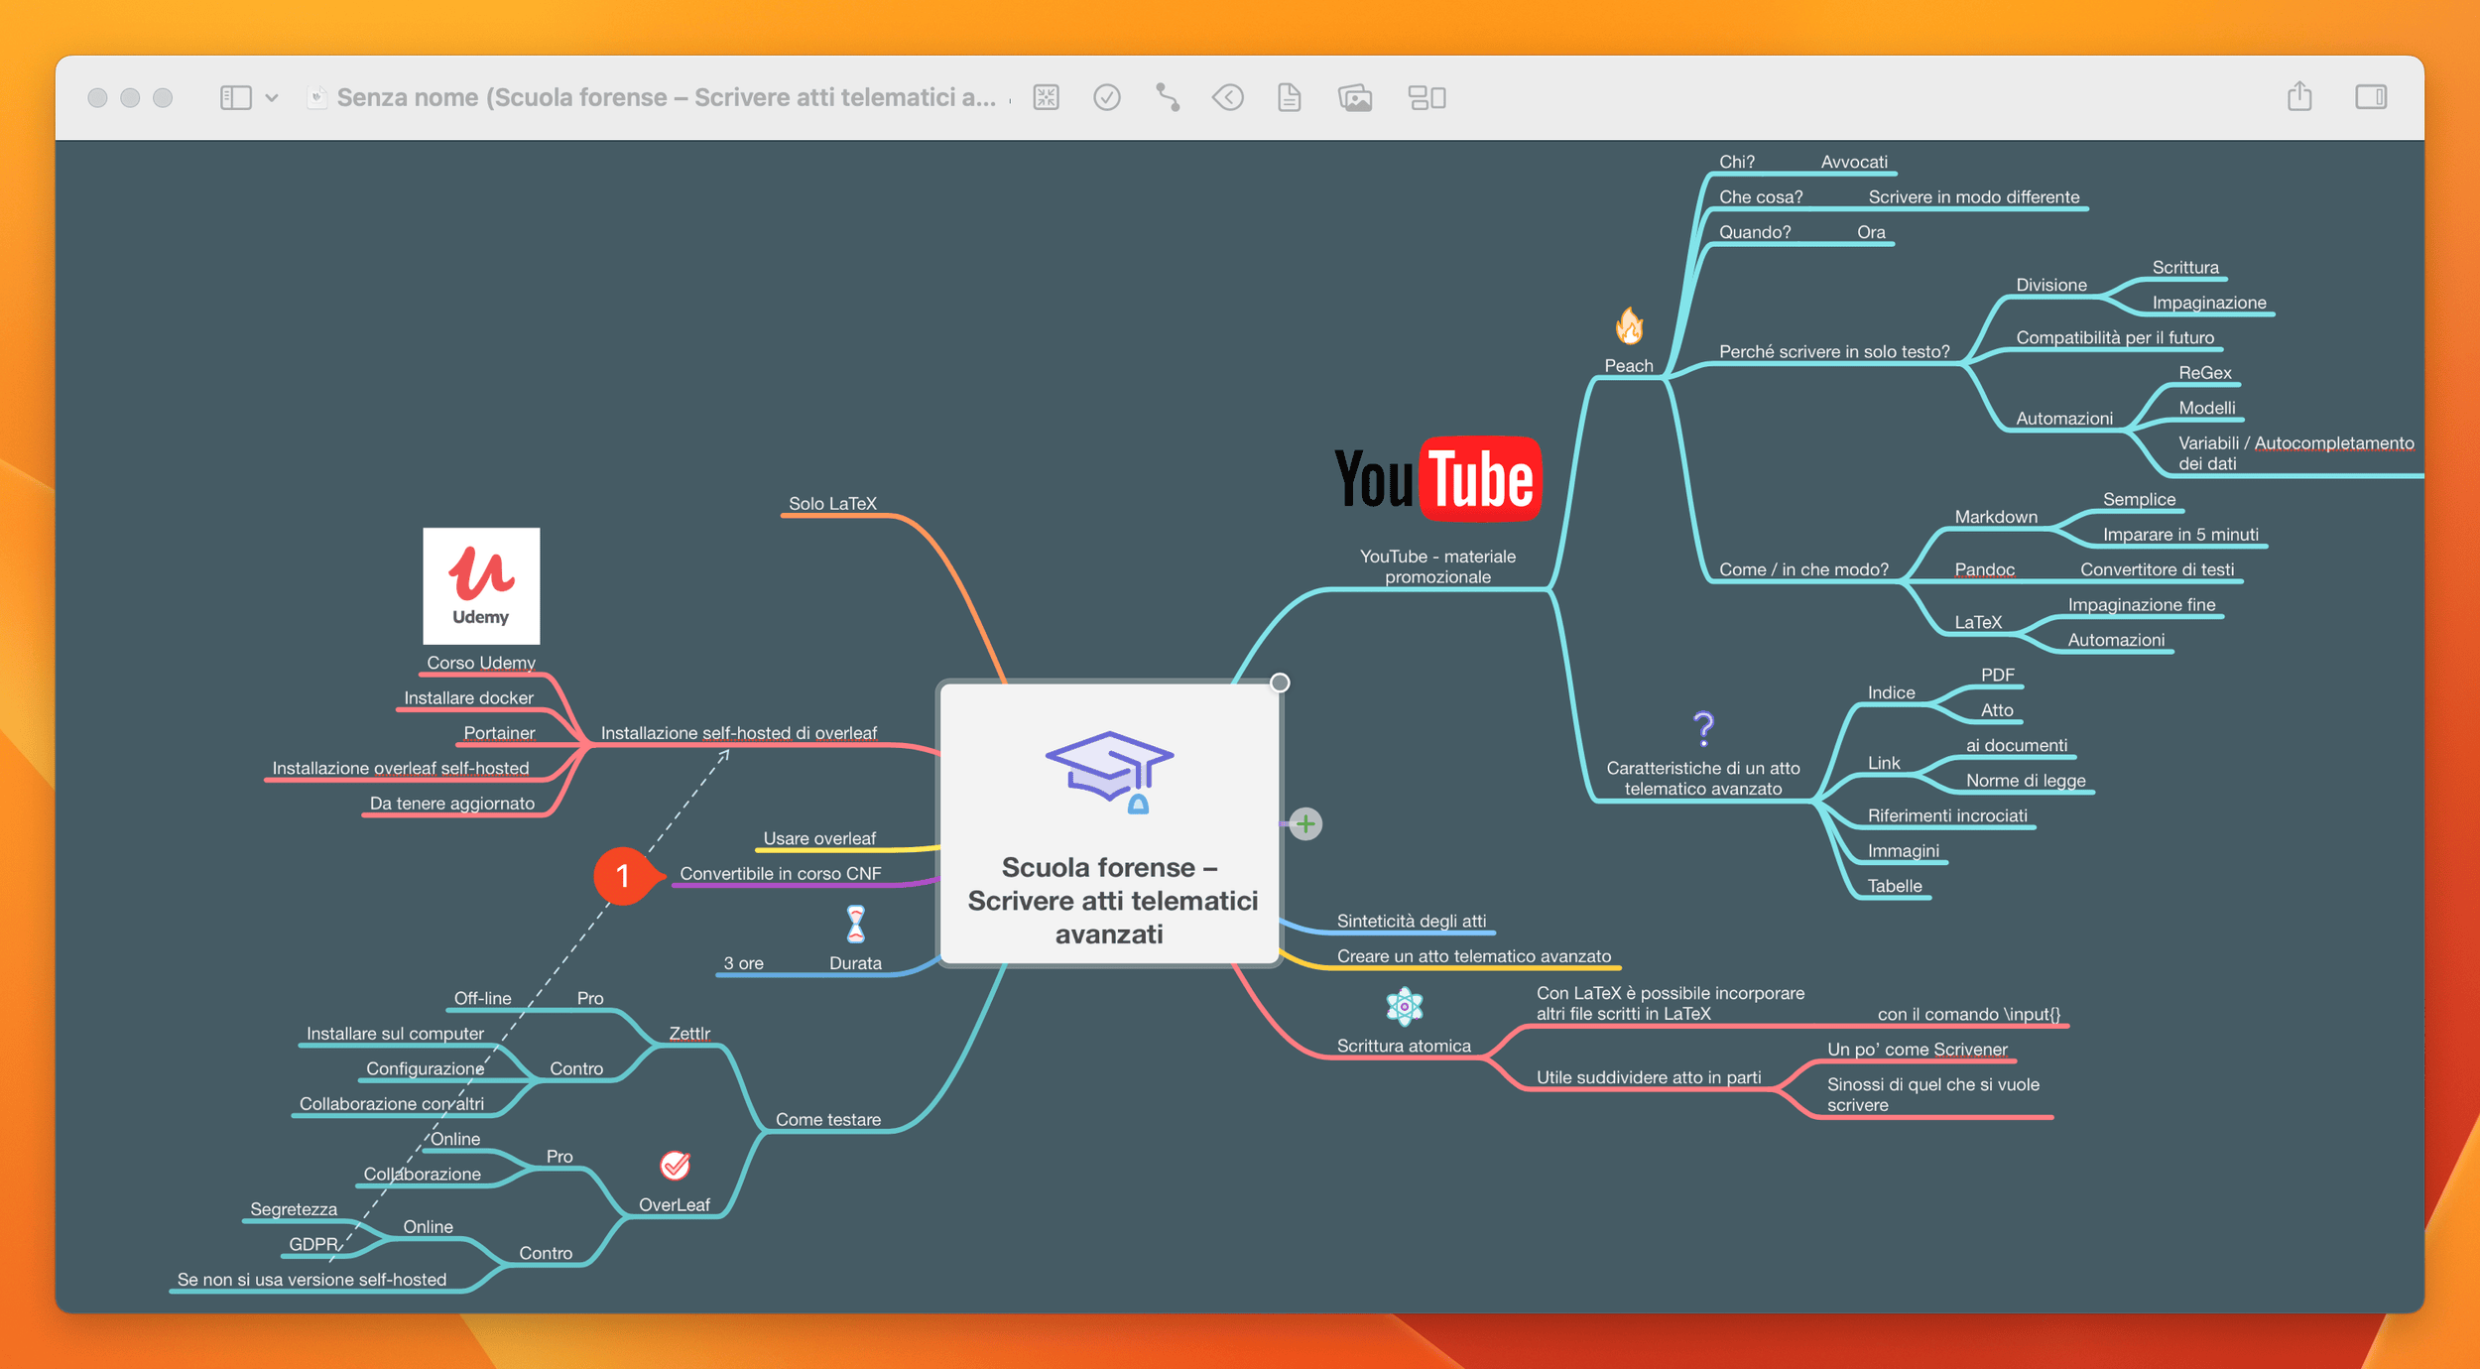Select the 'Installare docker' node
This screenshot has height=1369, width=2480.
coord(468,698)
